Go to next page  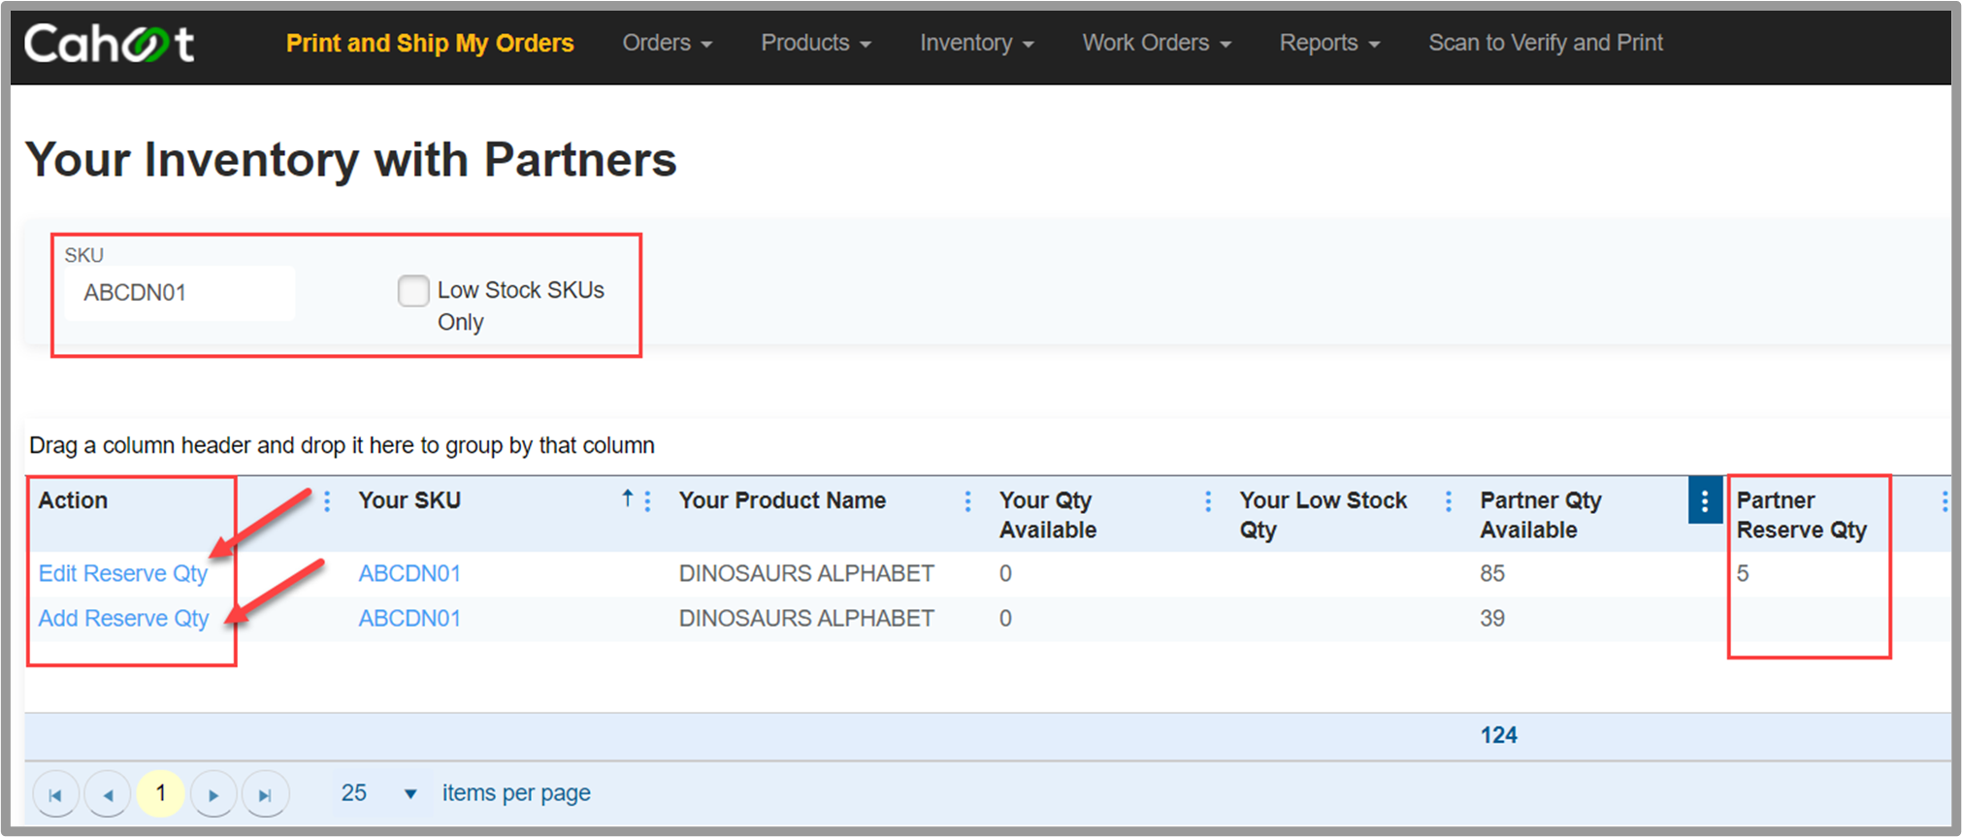coord(213,795)
